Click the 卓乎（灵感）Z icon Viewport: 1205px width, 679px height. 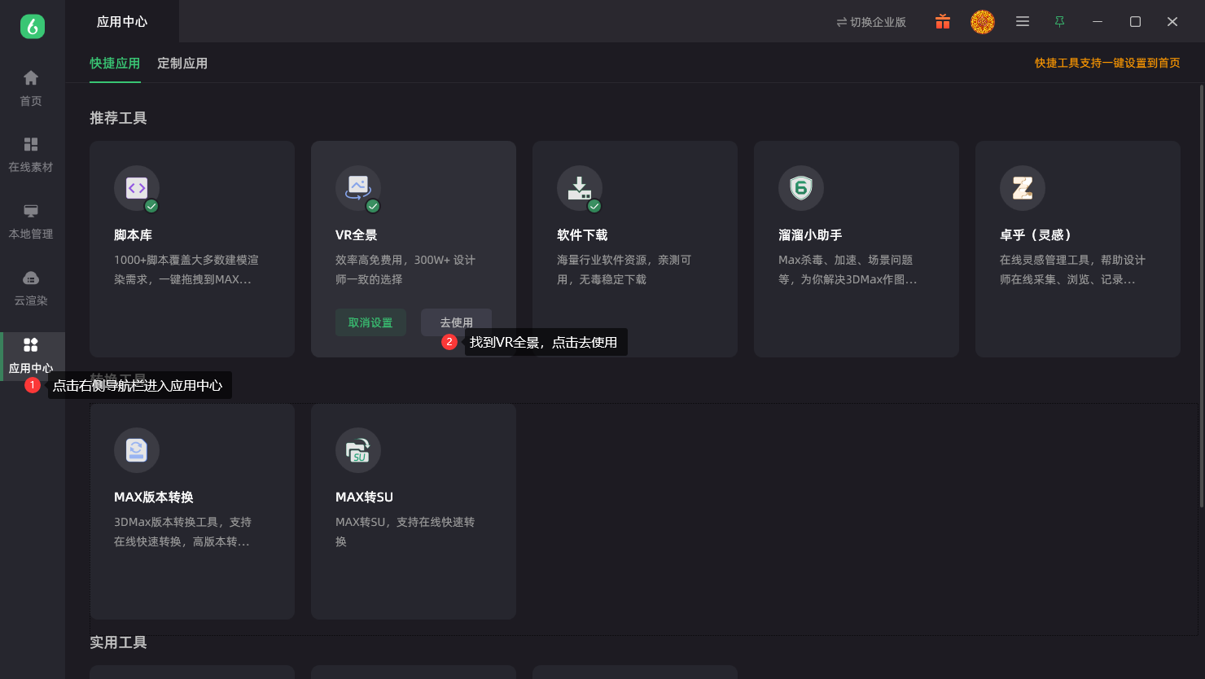tap(1023, 188)
